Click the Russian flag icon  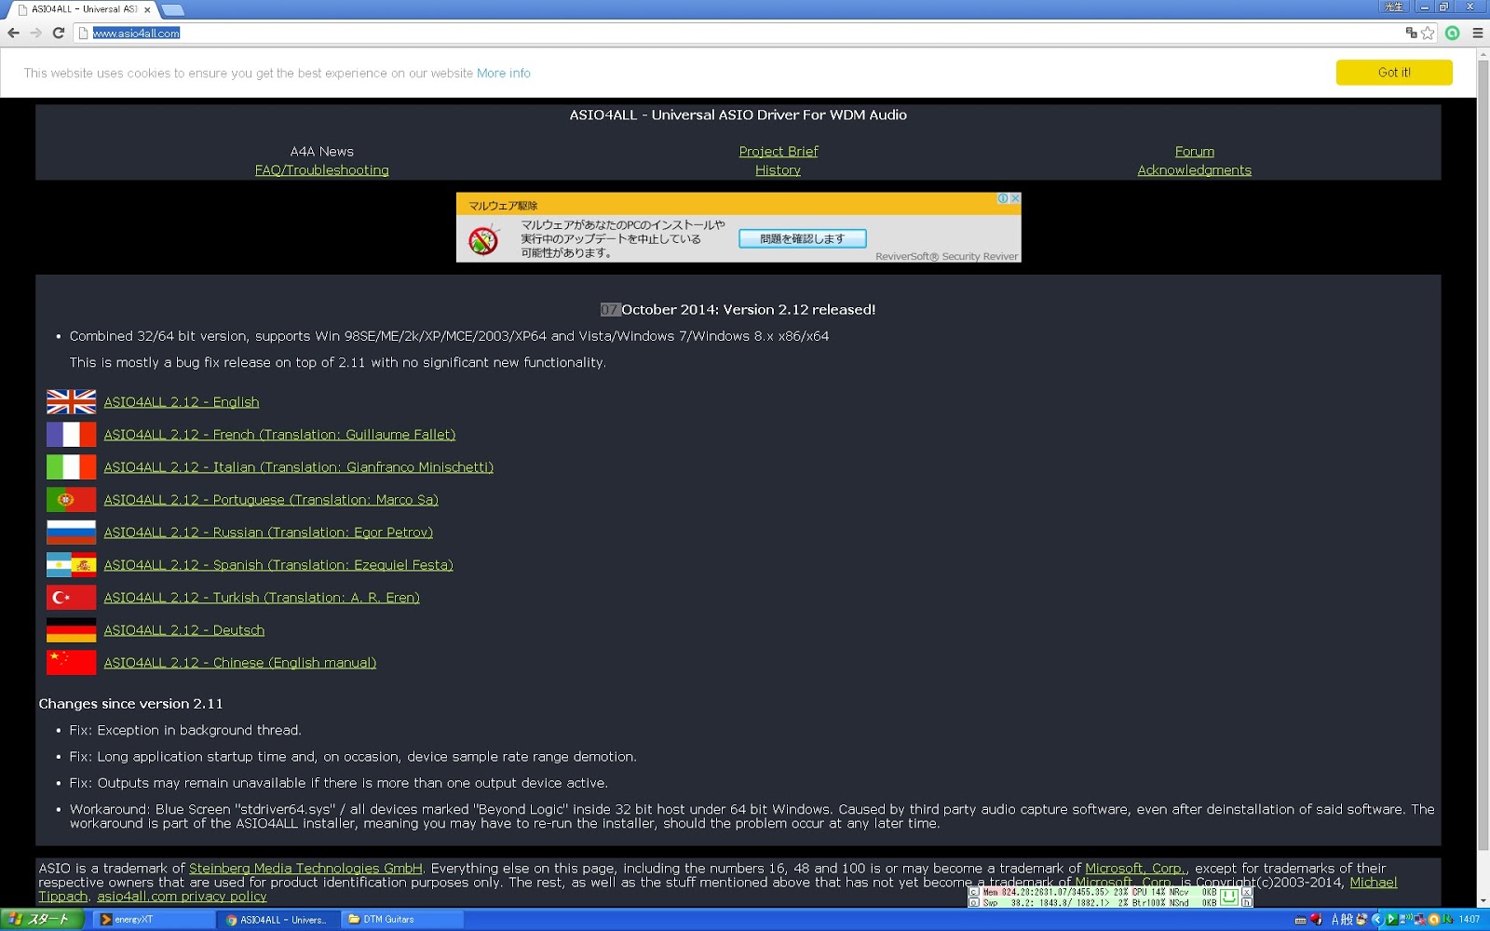click(x=71, y=533)
